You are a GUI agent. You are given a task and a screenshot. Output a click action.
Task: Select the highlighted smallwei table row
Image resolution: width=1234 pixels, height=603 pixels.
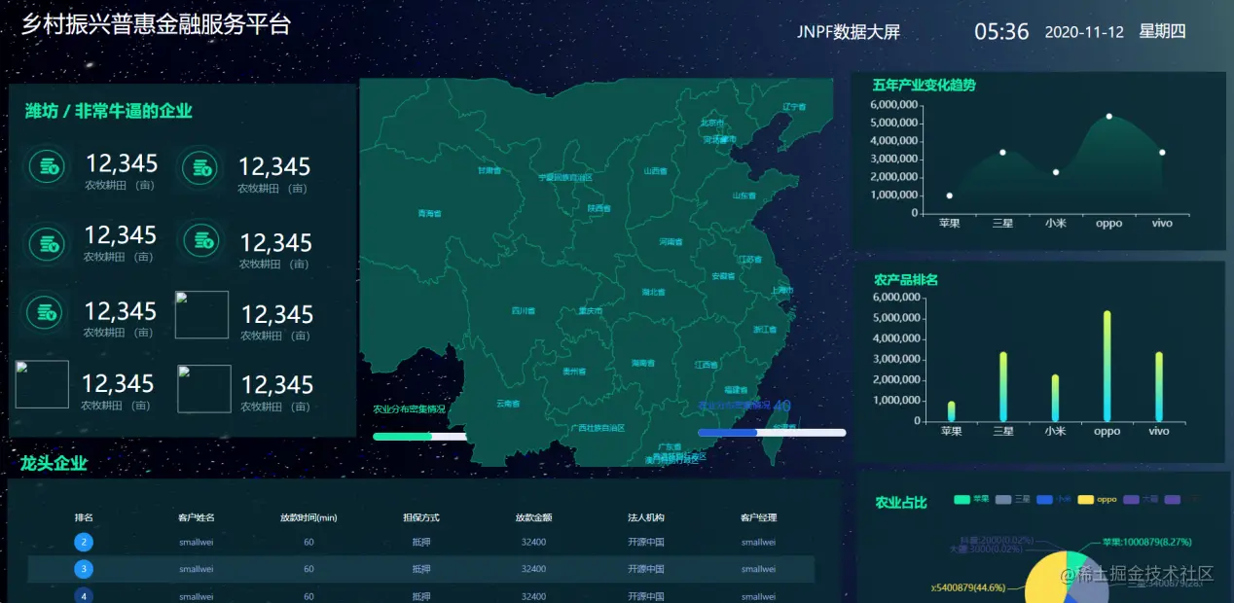point(389,568)
